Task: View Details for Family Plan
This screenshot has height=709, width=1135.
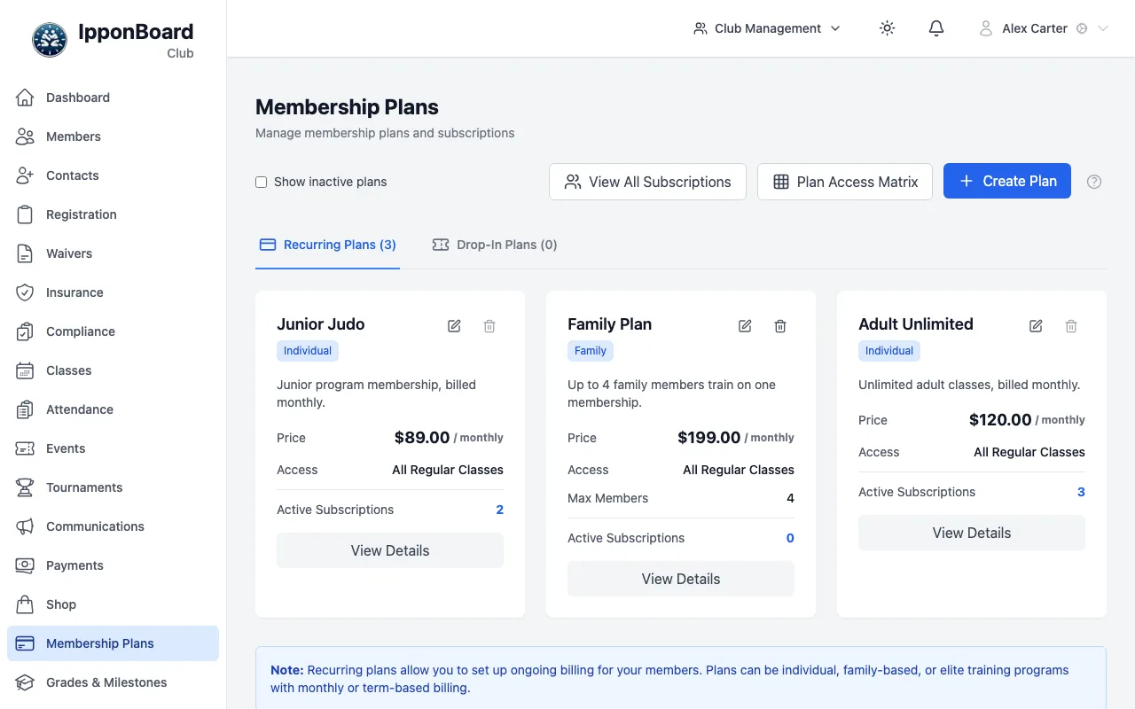Action: coord(681,579)
